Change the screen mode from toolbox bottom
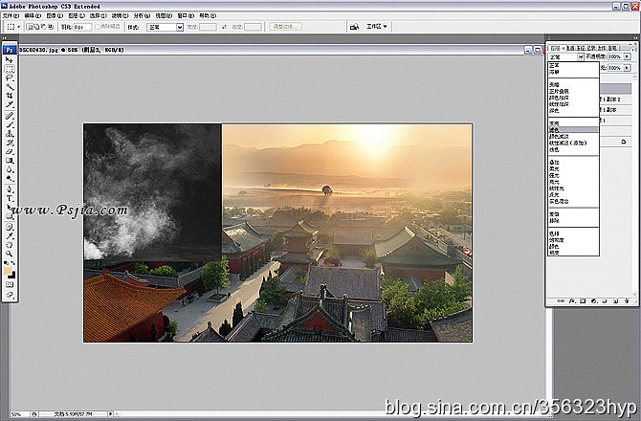This screenshot has width=641, height=421. [x=10, y=295]
